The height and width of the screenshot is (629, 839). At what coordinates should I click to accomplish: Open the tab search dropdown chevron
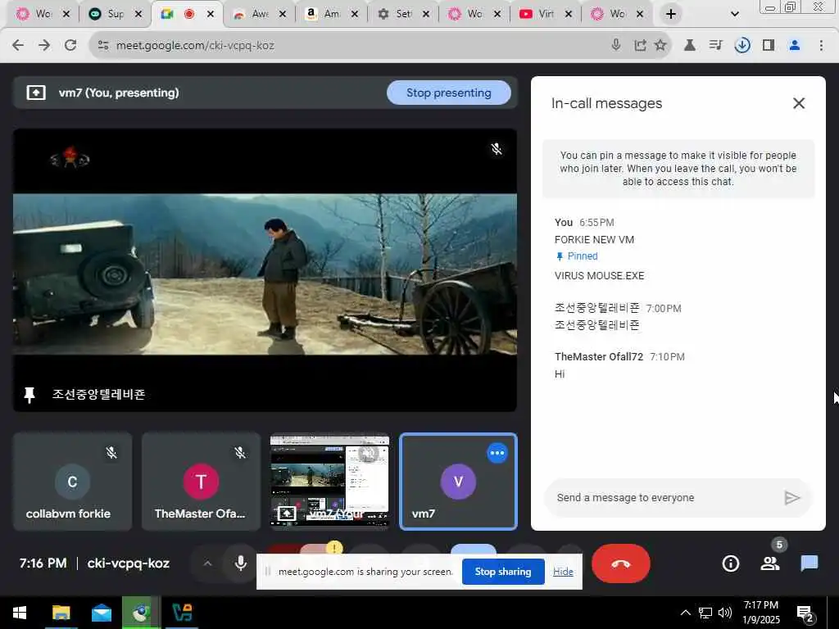[x=735, y=14]
